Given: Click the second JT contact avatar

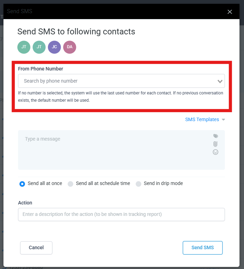Looking at the screenshot, I should tap(39, 47).
